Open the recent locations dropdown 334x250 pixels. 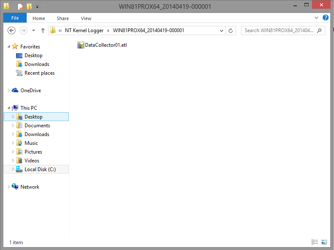(33, 30)
